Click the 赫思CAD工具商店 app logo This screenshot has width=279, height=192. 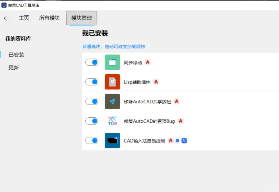(x=4, y=5)
